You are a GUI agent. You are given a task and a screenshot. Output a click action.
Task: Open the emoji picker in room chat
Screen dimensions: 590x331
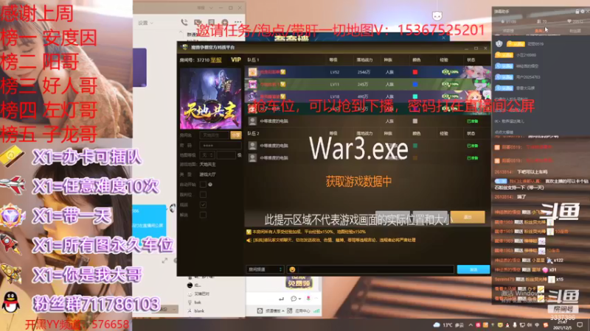292,269
